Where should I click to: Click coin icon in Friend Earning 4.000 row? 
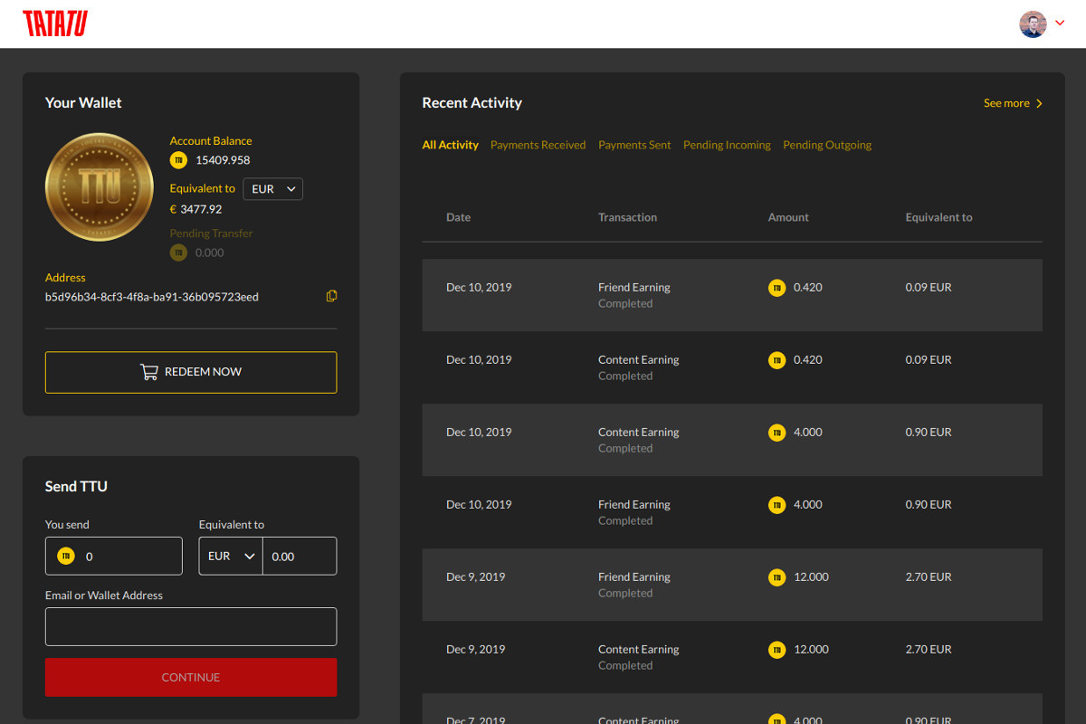(776, 505)
